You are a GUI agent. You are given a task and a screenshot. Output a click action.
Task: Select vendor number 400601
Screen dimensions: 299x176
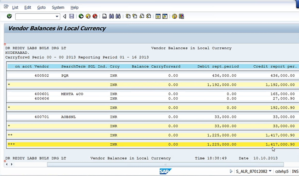coord(42,94)
